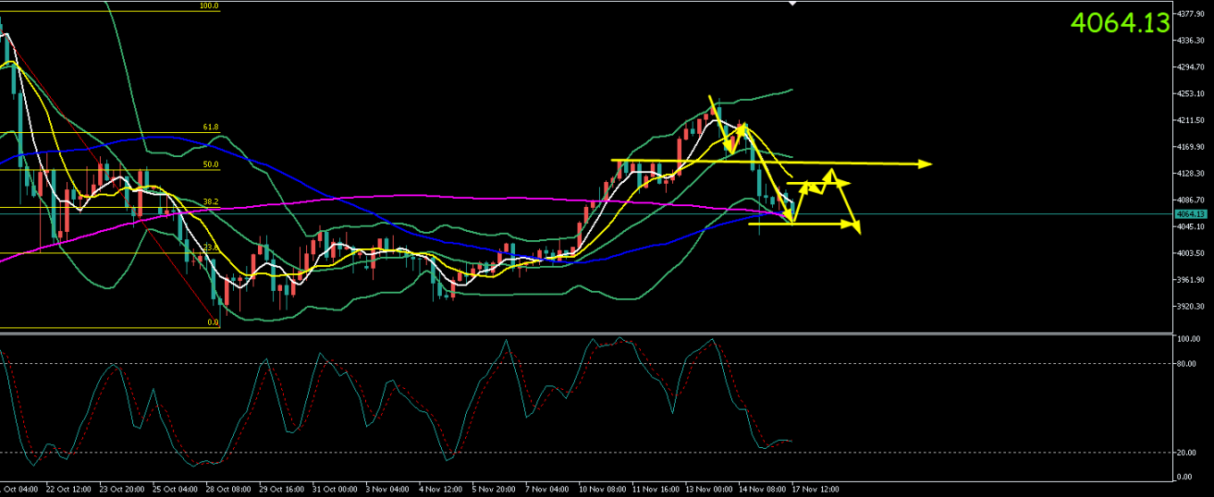Screen dimensions: 1214x497
Task: Select the Fibonacci 61.8 level label
Action: pyautogui.click(x=211, y=127)
